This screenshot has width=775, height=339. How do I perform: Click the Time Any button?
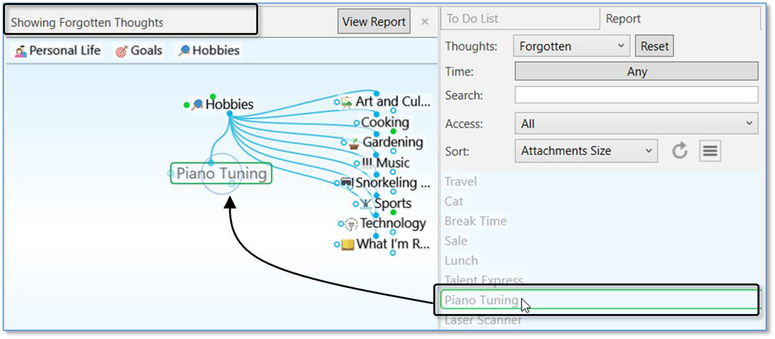[636, 72]
